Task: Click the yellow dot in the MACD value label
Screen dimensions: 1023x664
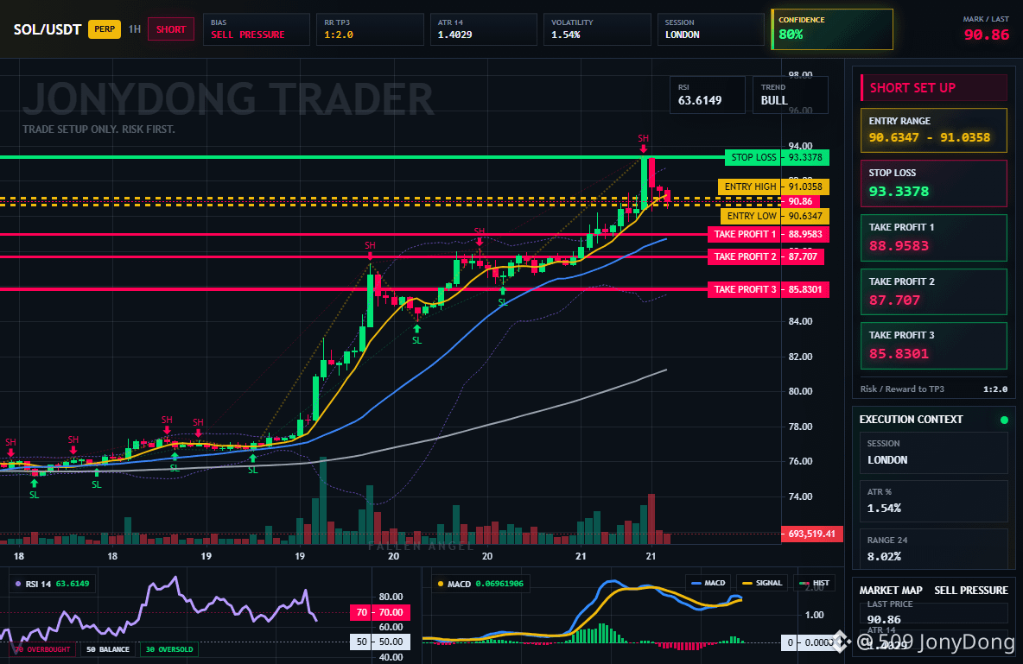Action: pyautogui.click(x=441, y=584)
